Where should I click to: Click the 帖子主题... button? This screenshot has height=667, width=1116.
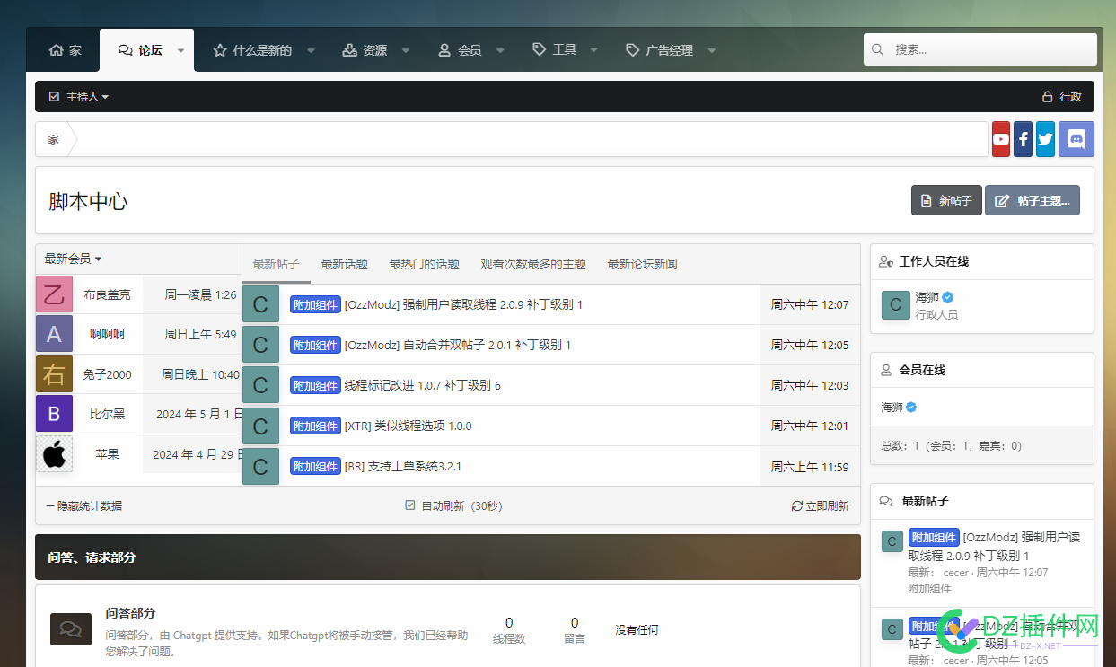[x=1033, y=200]
